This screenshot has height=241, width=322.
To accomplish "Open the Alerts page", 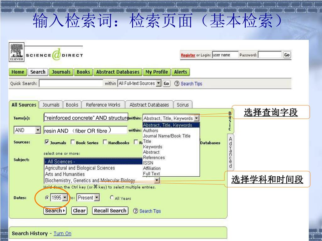I will click(180, 72).
